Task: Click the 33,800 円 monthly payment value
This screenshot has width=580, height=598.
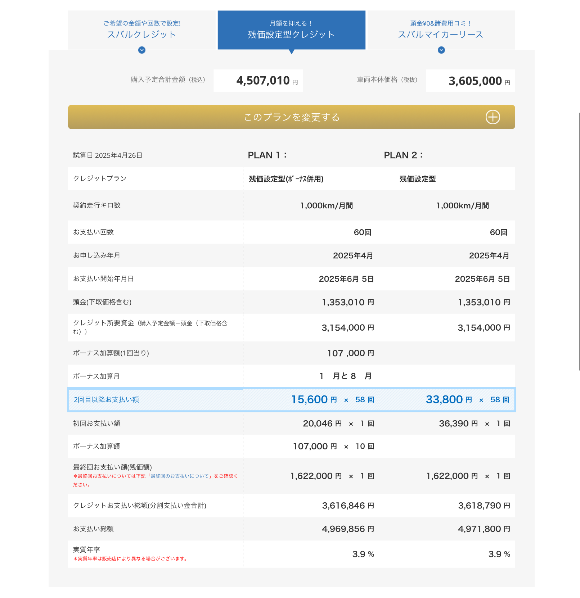Action: pyautogui.click(x=449, y=399)
